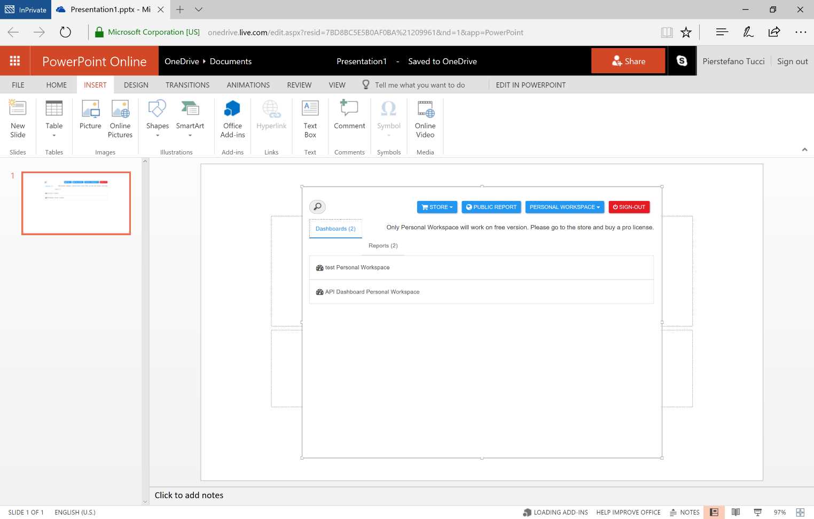814x519 pixels.
Task: Open the test Personal Workspace dashboard
Action: click(x=357, y=267)
